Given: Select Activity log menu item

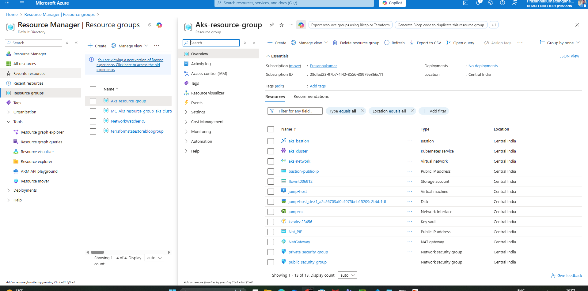Looking at the screenshot, I should tap(201, 64).
